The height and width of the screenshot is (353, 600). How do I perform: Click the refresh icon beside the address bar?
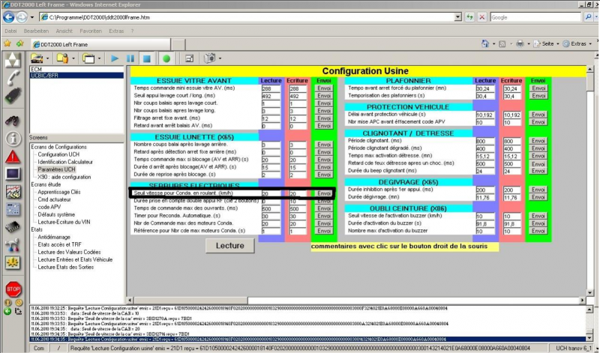pos(469,16)
